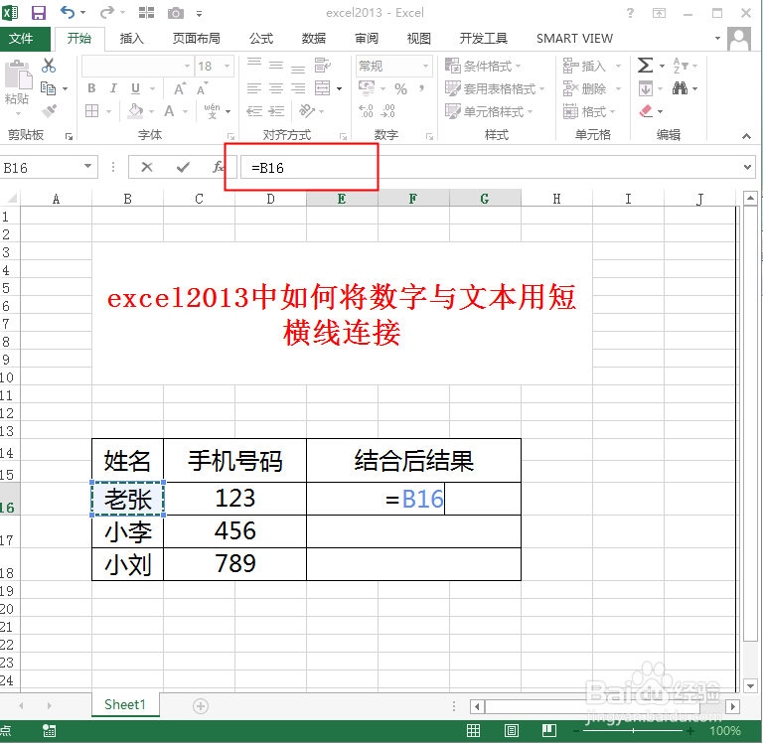
Task: Click the Paste clipboard icon
Action: tap(18, 75)
